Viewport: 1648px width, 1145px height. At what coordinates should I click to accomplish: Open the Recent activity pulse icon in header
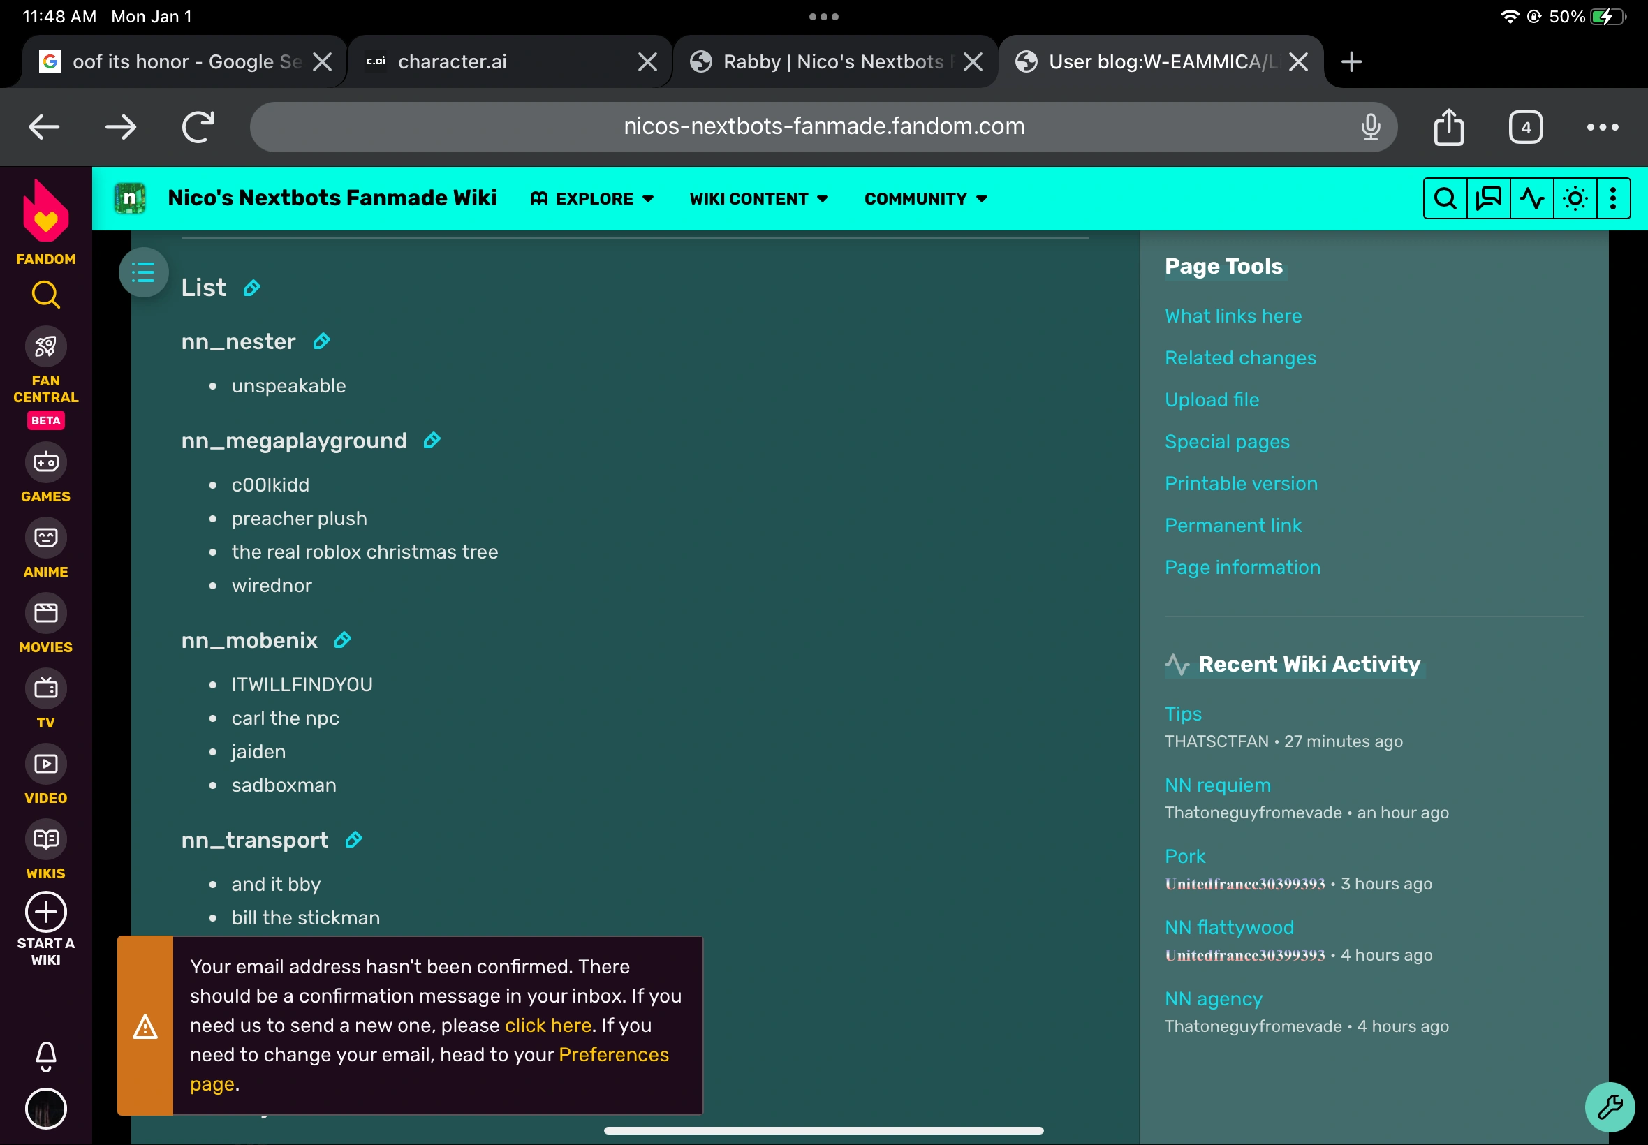[1531, 199]
